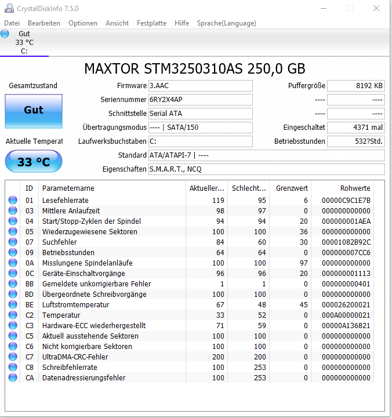The width and height of the screenshot is (392, 418).
Task: Click the Gesamtzustand label
Action: [33, 86]
